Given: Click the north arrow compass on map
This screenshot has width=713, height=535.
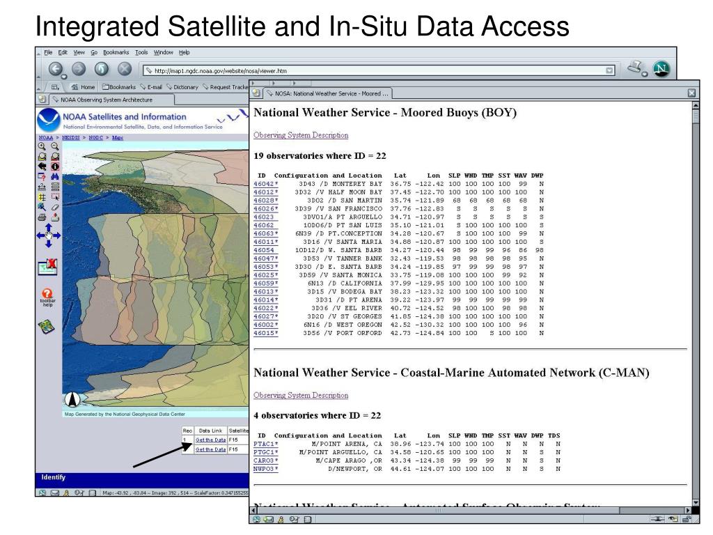Looking at the screenshot, I should [x=72, y=399].
